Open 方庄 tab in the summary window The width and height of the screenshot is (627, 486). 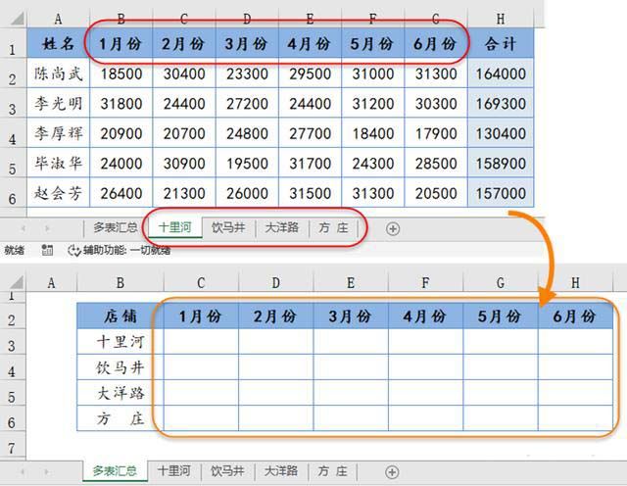(x=332, y=470)
